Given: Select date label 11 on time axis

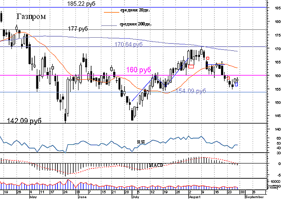Looking at the screenshot, I should (x=42, y=192).
